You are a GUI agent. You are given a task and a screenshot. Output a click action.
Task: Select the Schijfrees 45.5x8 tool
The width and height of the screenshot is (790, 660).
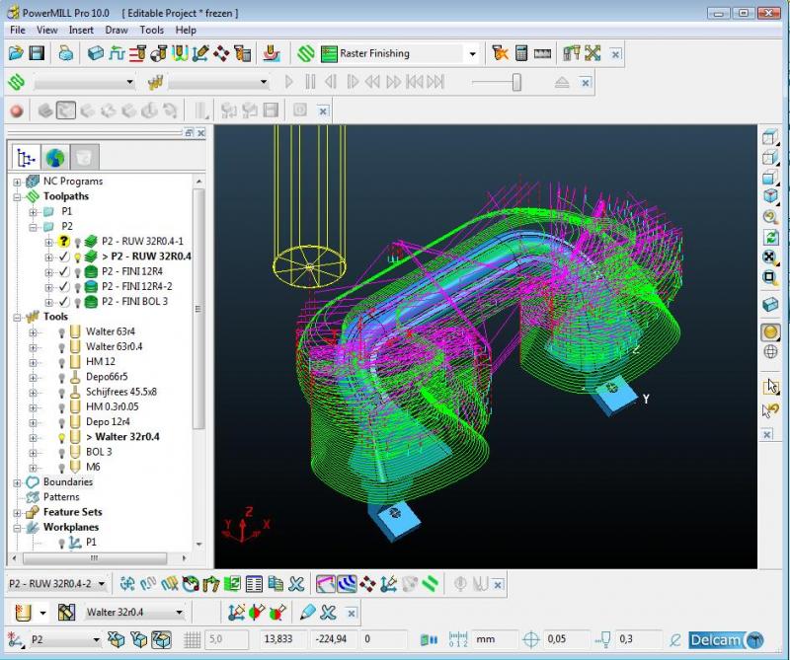click(120, 392)
